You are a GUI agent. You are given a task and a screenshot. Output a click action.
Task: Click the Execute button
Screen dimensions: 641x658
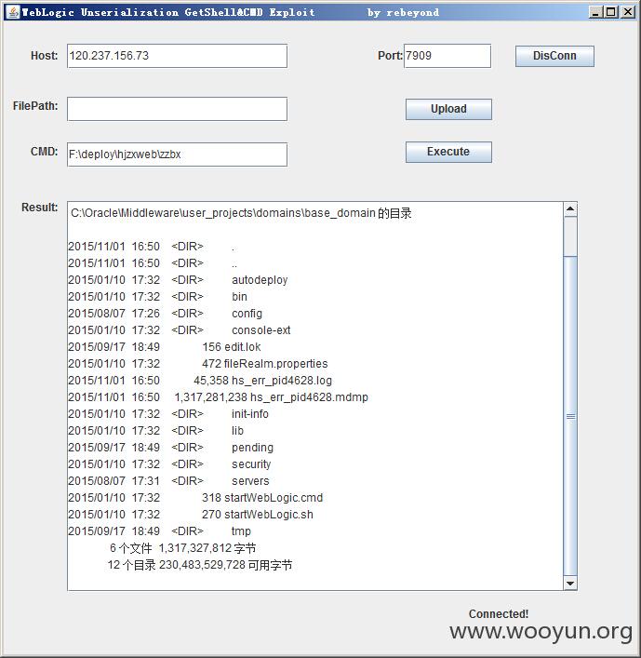click(448, 152)
